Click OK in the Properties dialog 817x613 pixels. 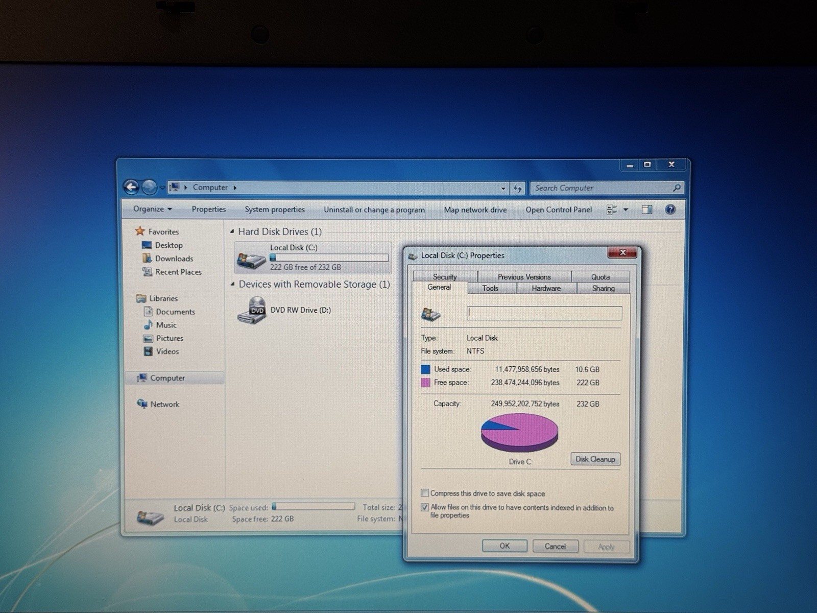click(x=504, y=546)
